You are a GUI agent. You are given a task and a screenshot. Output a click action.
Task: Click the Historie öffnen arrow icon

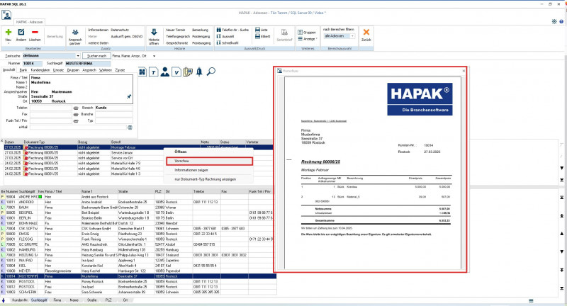tap(154, 32)
